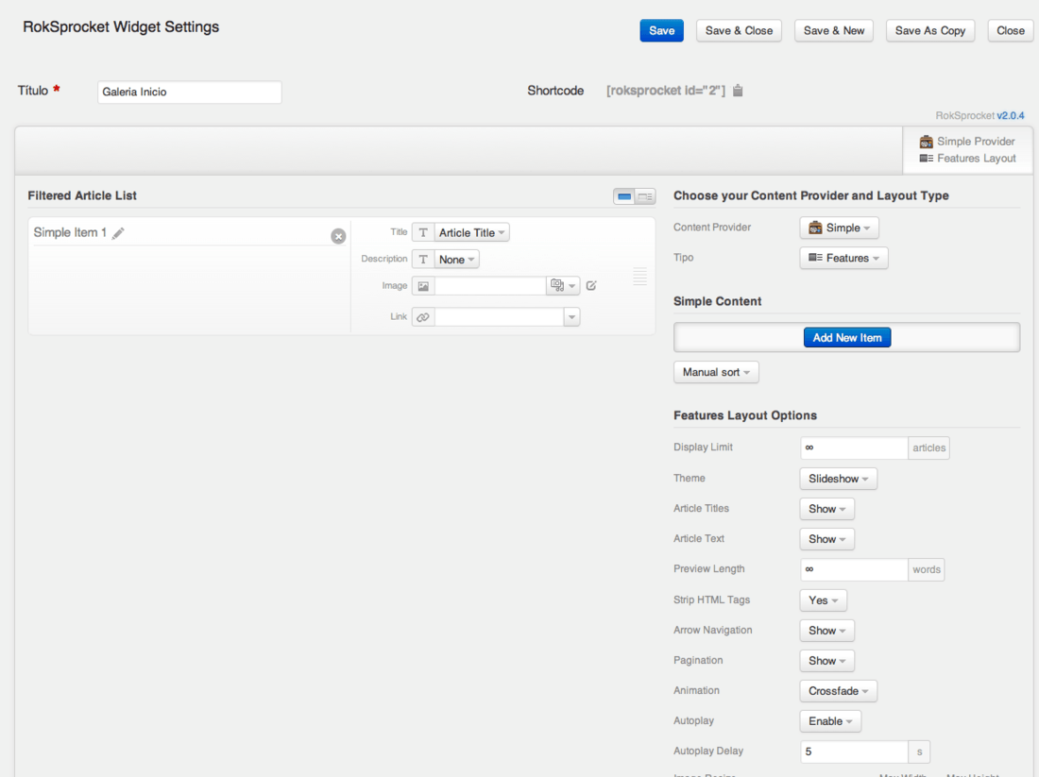Open the Description None dropdown
Screen dimensions: 1039x777
tap(456, 260)
